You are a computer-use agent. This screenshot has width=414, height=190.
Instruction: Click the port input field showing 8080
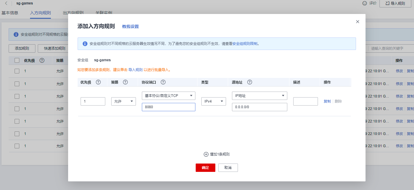169,107
